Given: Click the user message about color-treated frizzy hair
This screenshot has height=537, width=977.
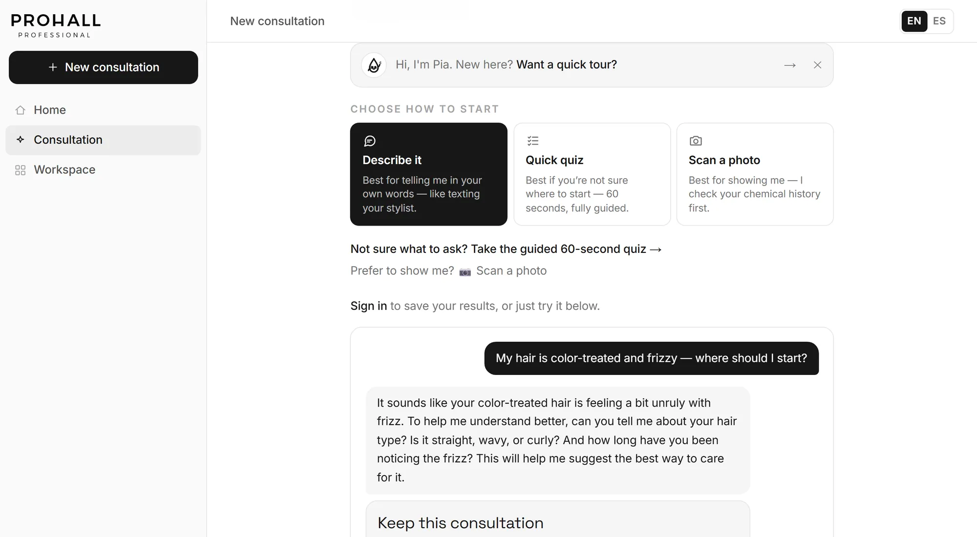Looking at the screenshot, I should click(652, 358).
